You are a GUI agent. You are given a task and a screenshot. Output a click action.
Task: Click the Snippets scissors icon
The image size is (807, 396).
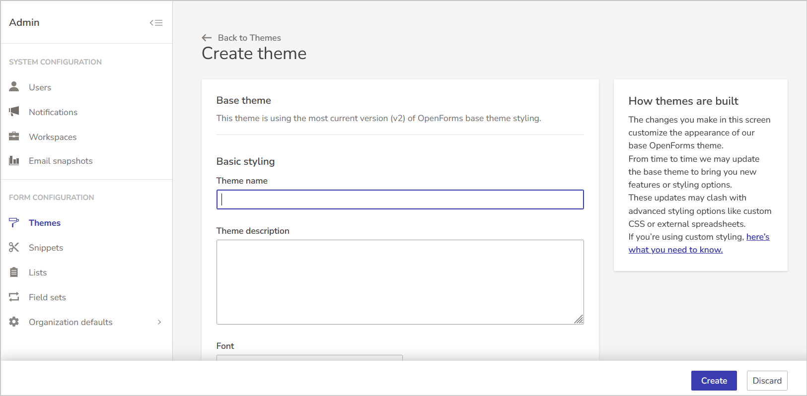pyautogui.click(x=14, y=248)
